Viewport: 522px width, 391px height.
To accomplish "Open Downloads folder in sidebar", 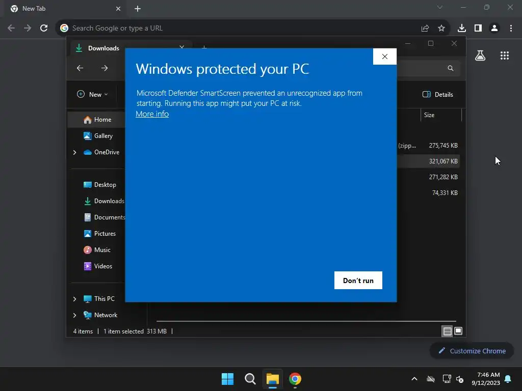I will (x=104, y=201).
